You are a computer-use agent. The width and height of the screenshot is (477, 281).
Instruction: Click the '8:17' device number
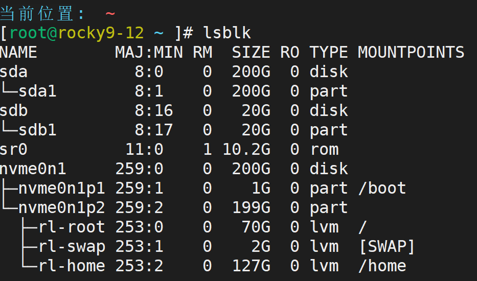pos(153,130)
